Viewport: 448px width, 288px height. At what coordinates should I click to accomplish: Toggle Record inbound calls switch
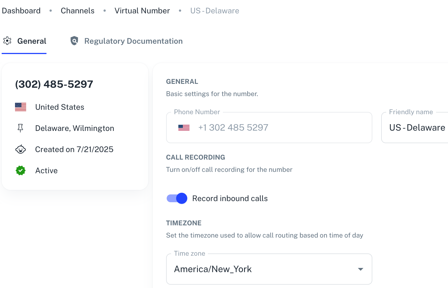(x=177, y=198)
